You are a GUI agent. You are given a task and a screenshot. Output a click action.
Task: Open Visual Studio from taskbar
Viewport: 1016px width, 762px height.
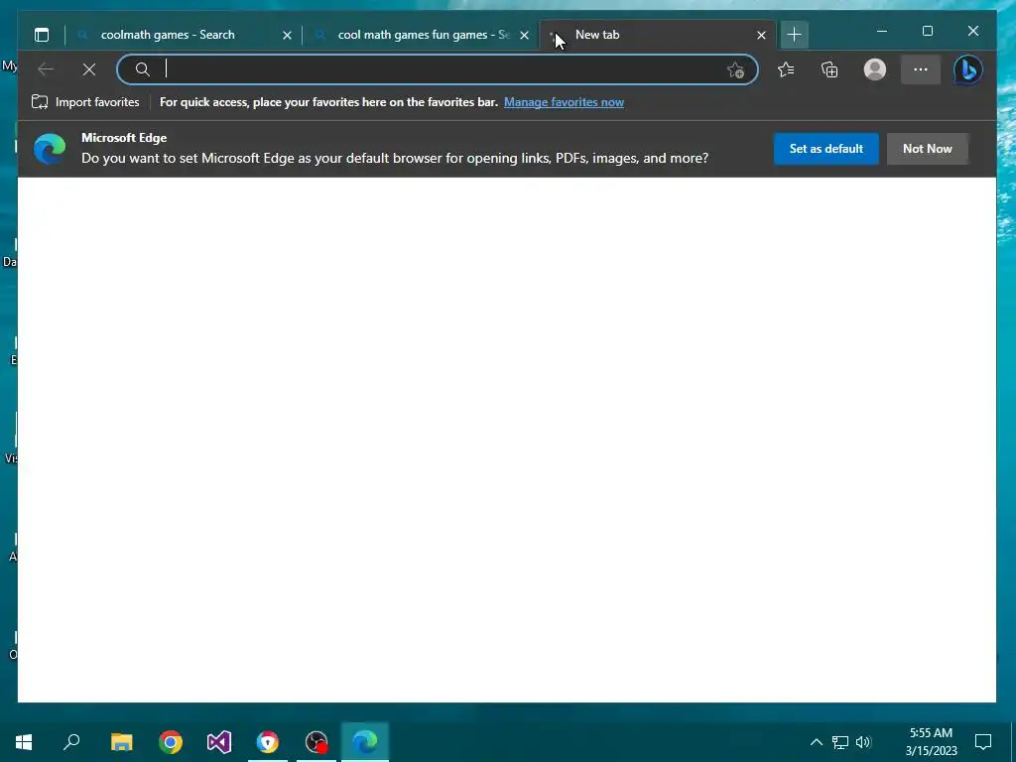[219, 742]
